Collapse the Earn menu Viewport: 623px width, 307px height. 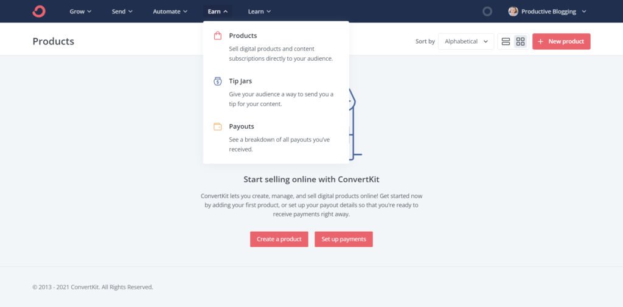218,12
